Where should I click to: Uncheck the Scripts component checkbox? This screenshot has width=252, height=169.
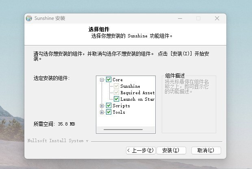(x=109, y=106)
